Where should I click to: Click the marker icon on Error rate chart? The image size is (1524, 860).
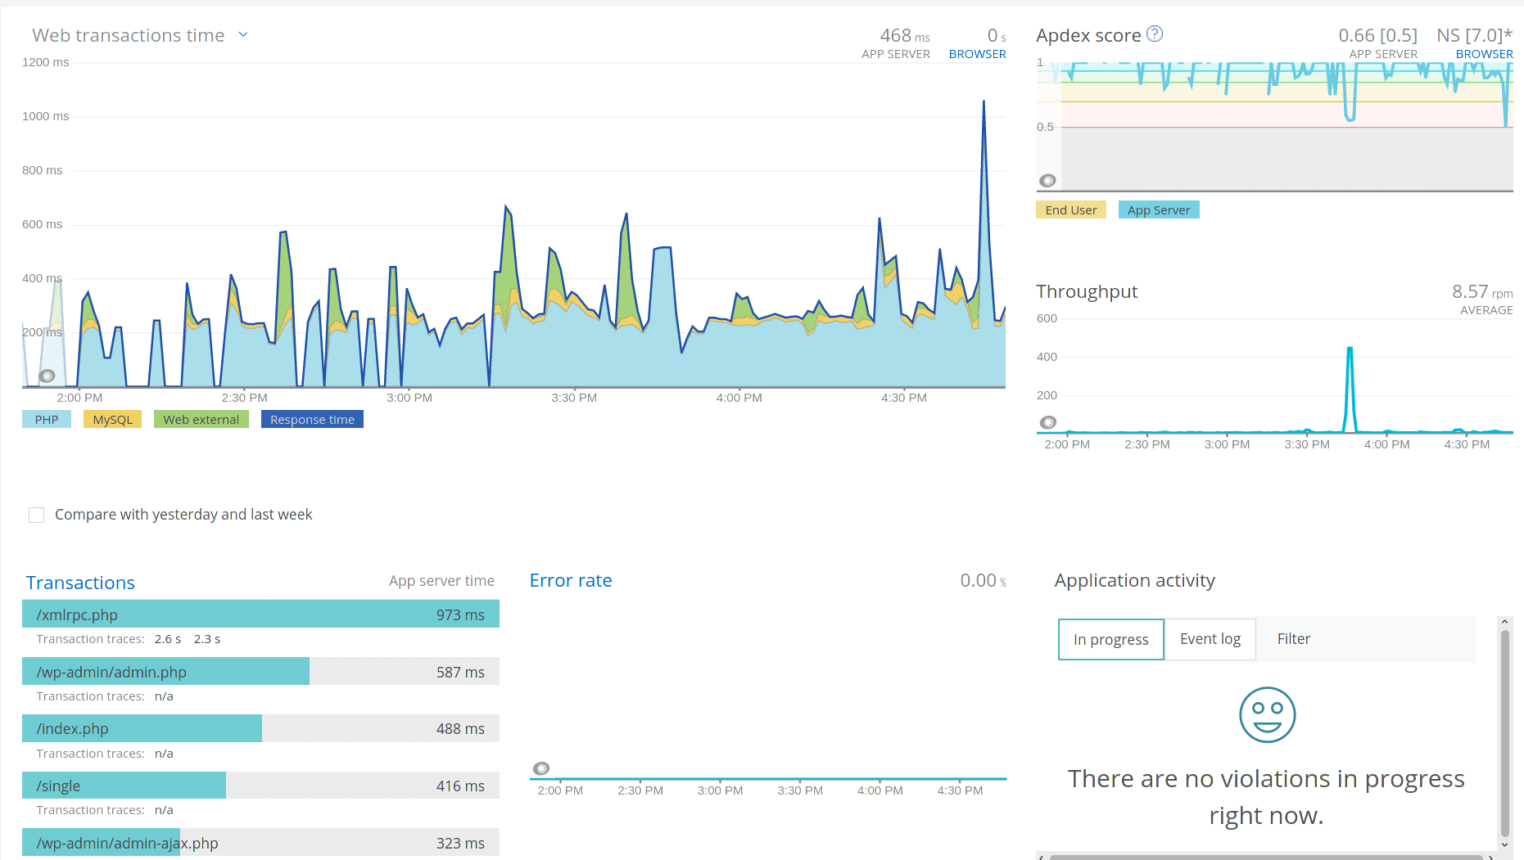[x=541, y=768]
